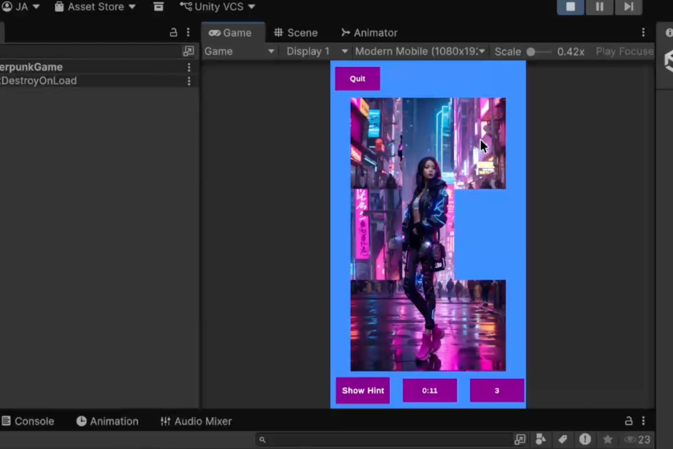Image resolution: width=673 pixels, height=449 pixels.
Task: Toggle the Hierarchy panel lock icon
Action: tap(173, 32)
